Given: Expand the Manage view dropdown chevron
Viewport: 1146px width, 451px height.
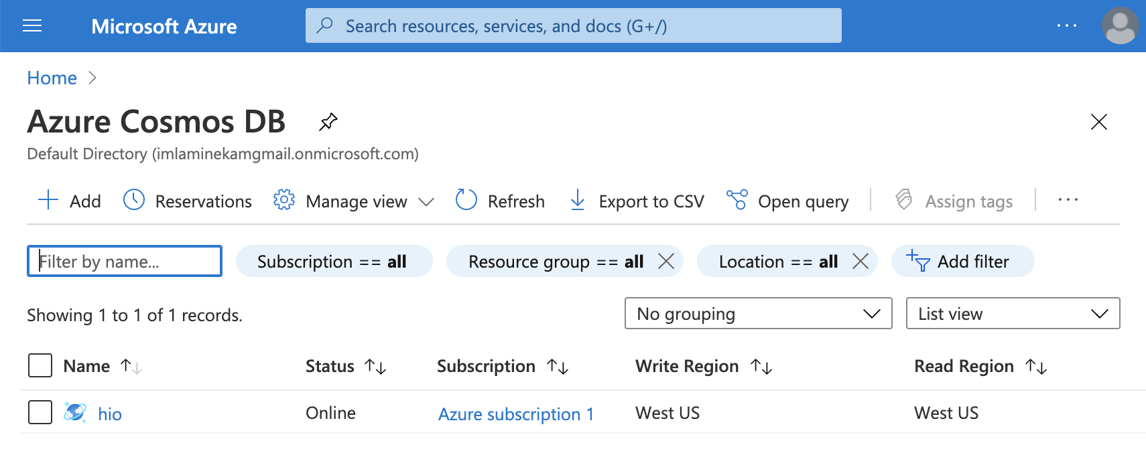Looking at the screenshot, I should pos(426,201).
